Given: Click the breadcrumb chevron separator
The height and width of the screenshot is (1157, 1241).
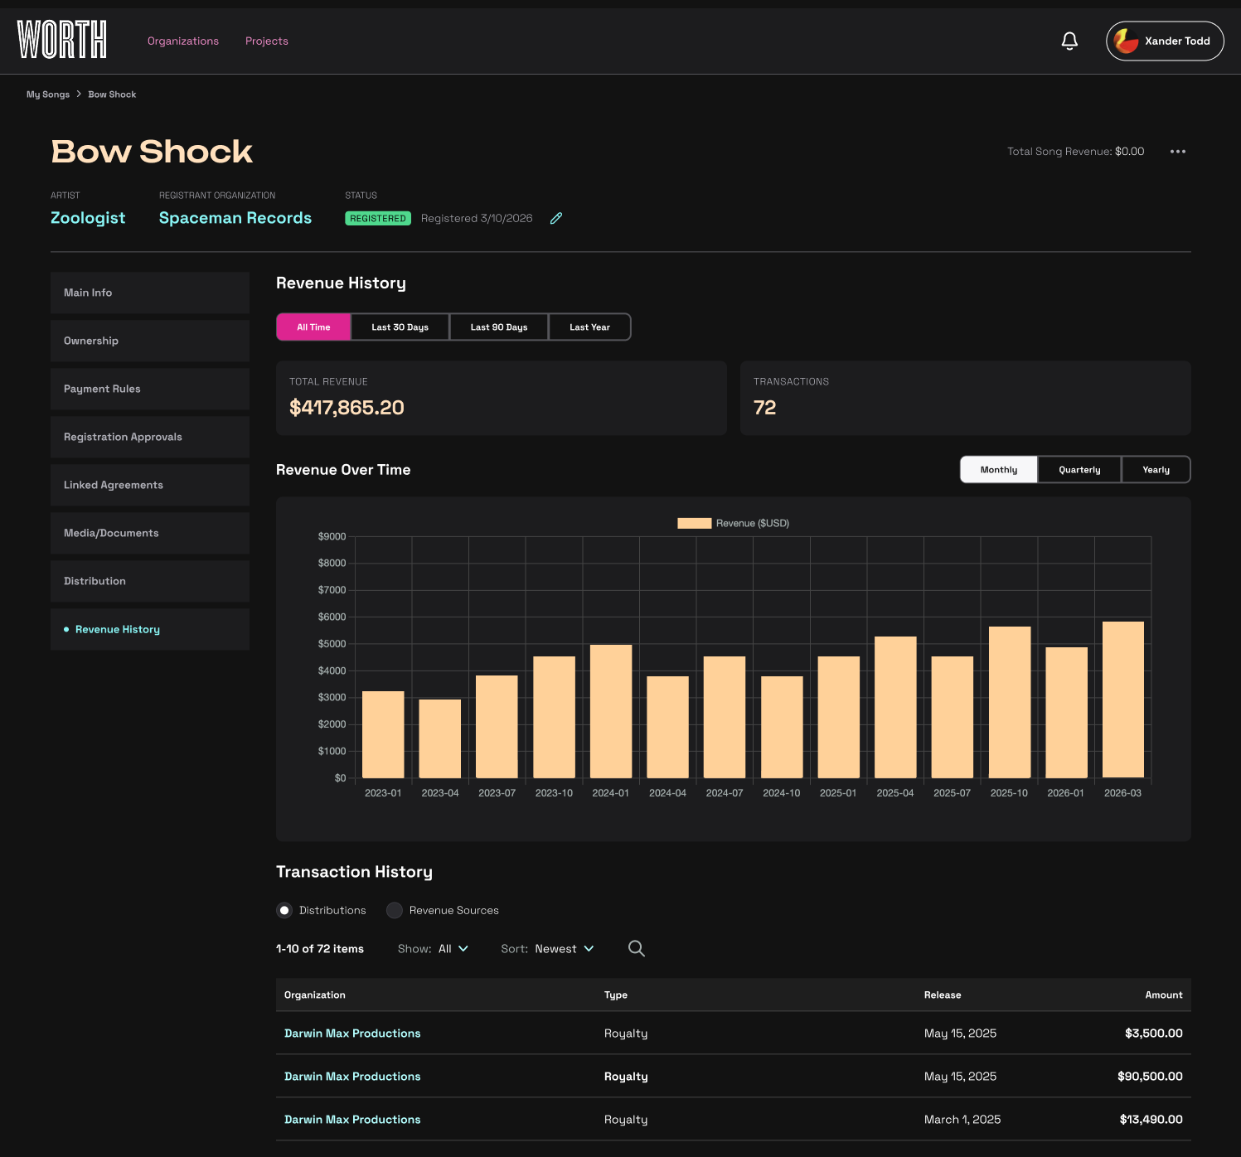Looking at the screenshot, I should tap(79, 94).
